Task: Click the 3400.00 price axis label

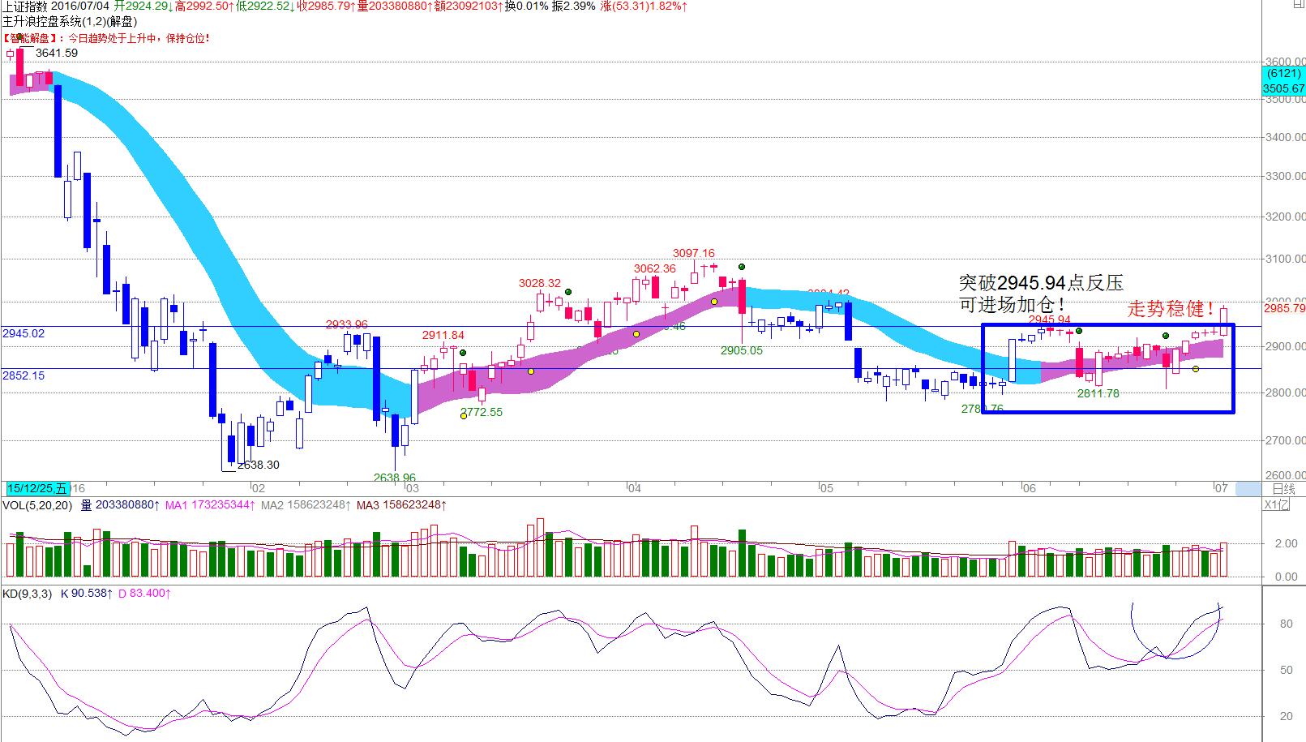Action: 1286,137
